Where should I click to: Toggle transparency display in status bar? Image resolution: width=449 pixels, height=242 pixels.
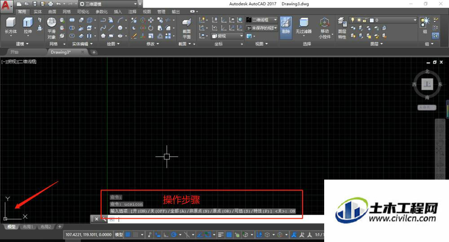(229, 235)
